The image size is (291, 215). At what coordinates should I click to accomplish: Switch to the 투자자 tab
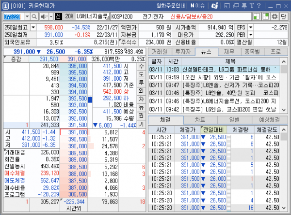(x=183, y=52)
